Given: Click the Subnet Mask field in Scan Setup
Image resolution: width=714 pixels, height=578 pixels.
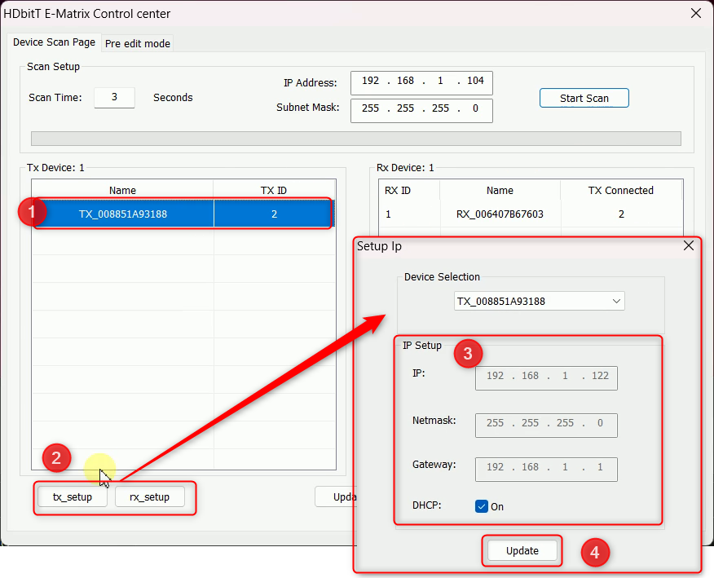Looking at the screenshot, I should tap(421, 108).
